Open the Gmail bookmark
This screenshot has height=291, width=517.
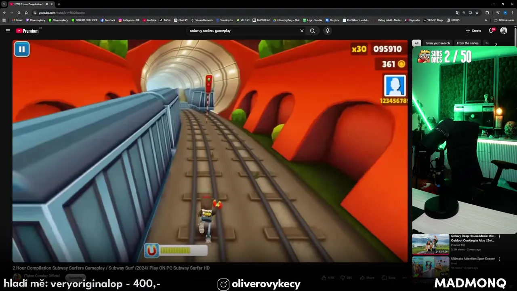tap(17, 20)
